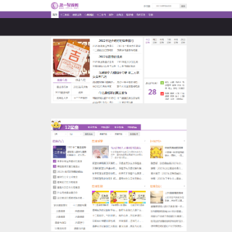Open the middle yellow zodiac card thumbnail
Viewport: 232px width, 232px height.
point(119,197)
